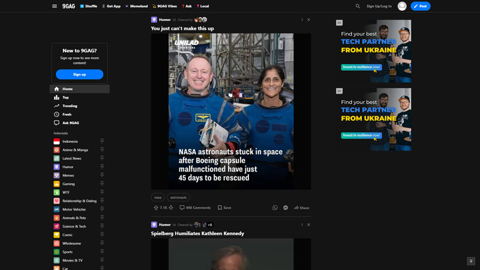Screen dimensions: 480x270
Task: Click Humor section icon on Spielberg post
Action: click(x=154, y=224)
